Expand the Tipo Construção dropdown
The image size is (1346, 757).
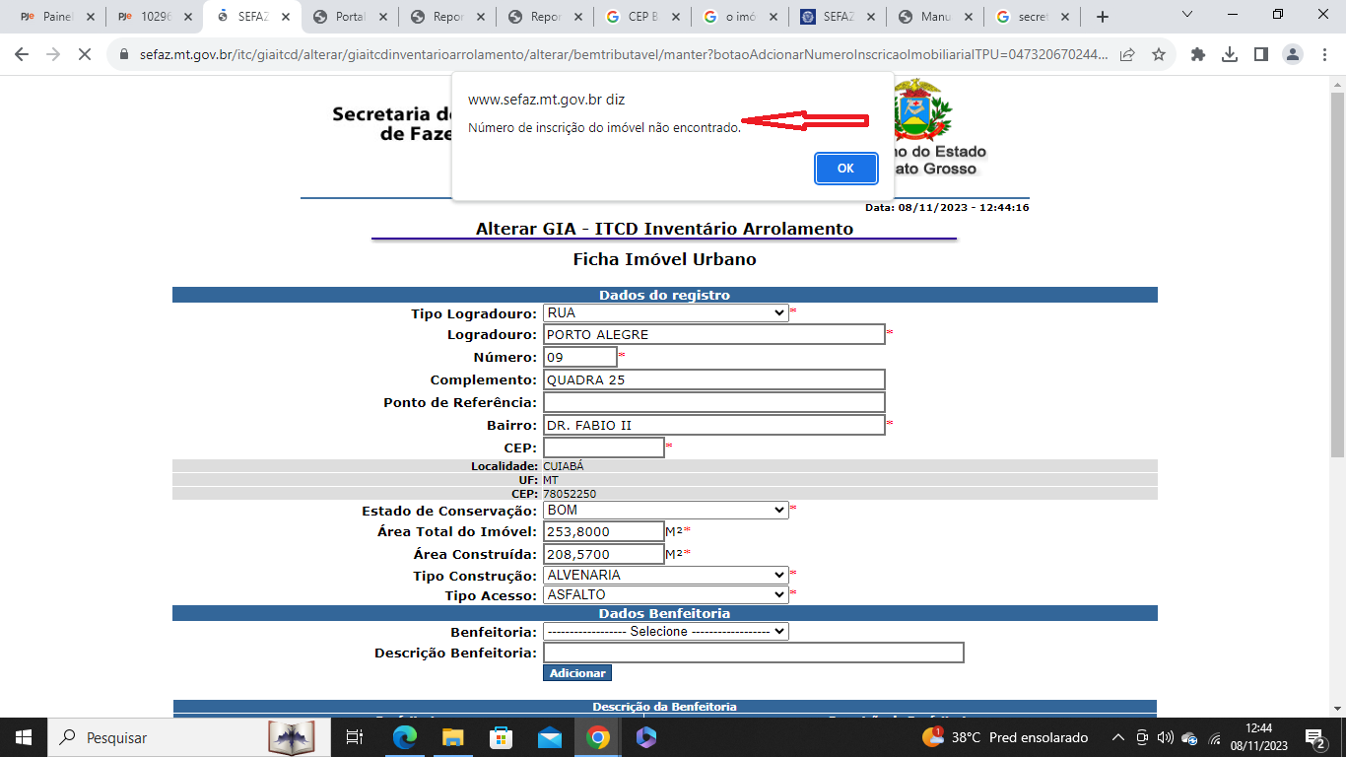click(x=665, y=575)
